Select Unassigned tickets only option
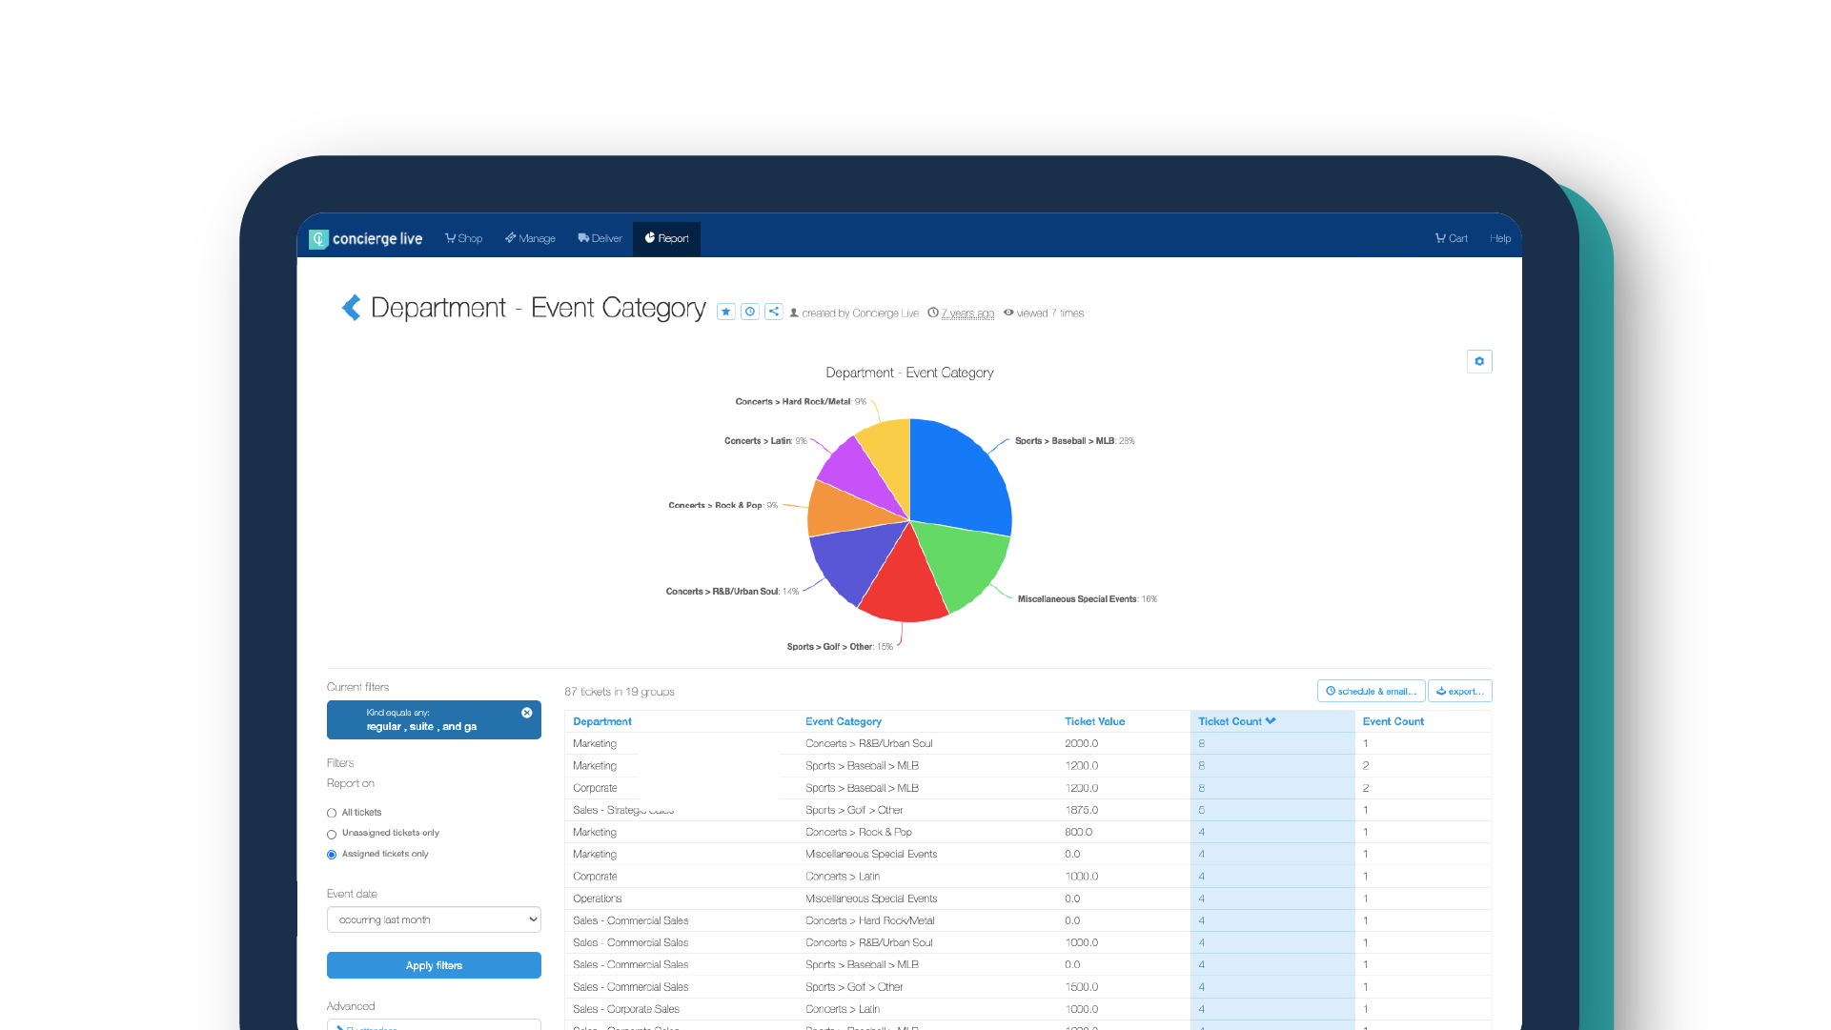 pyautogui.click(x=332, y=834)
